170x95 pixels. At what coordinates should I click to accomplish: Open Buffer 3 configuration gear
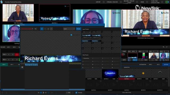[134, 81]
